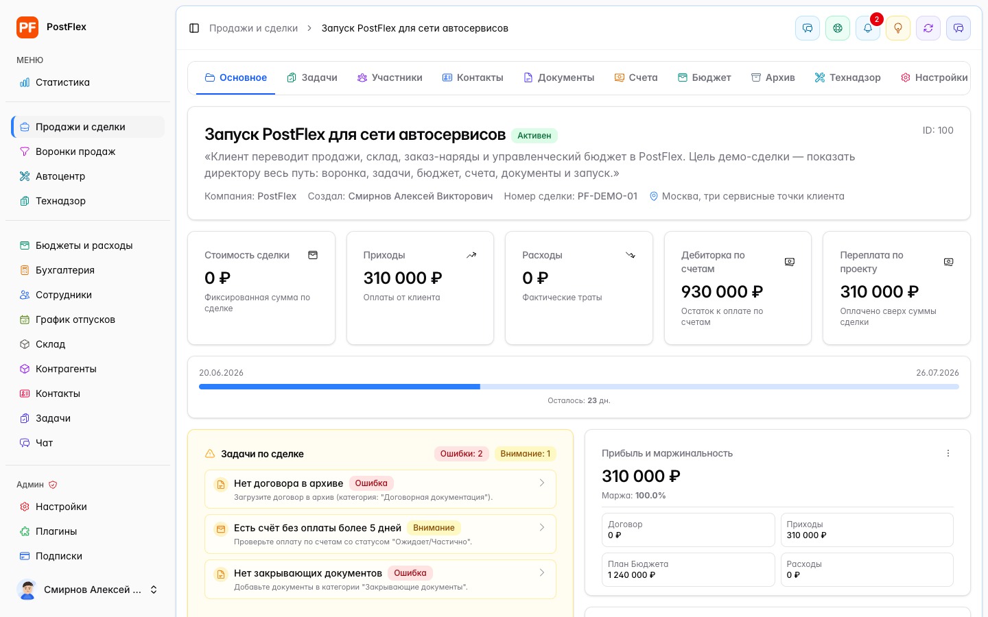Expand the Нет договора в архиве row chevron
988x617 pixels.
click(x=542, y=483)
